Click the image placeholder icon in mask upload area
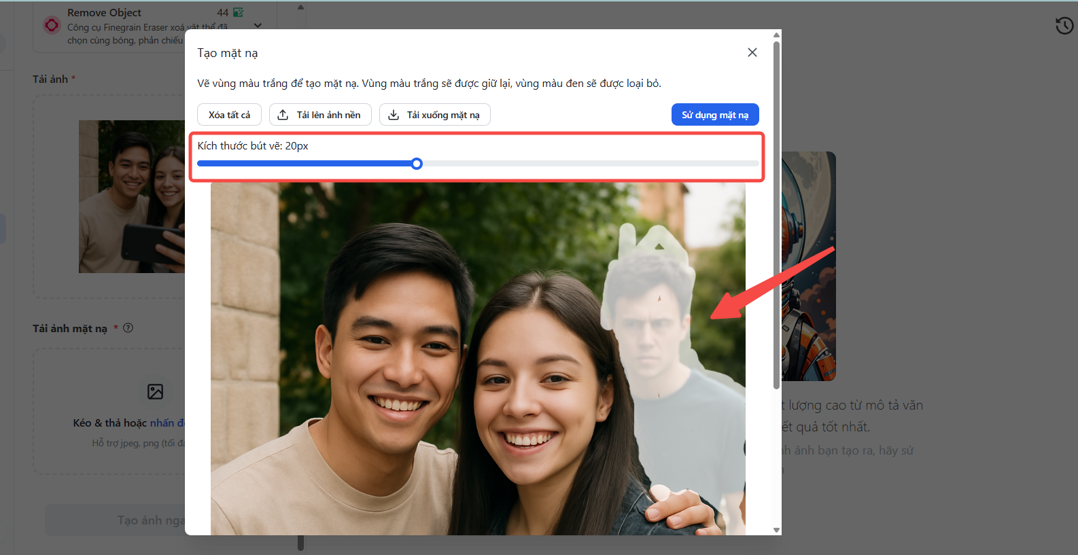 pos(155,391)
